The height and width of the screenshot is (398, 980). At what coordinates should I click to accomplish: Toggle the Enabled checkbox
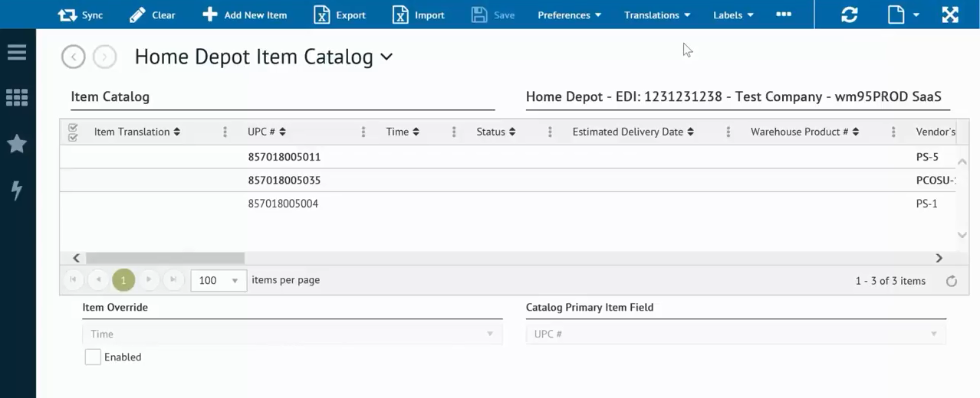click(x=93, y=357)
